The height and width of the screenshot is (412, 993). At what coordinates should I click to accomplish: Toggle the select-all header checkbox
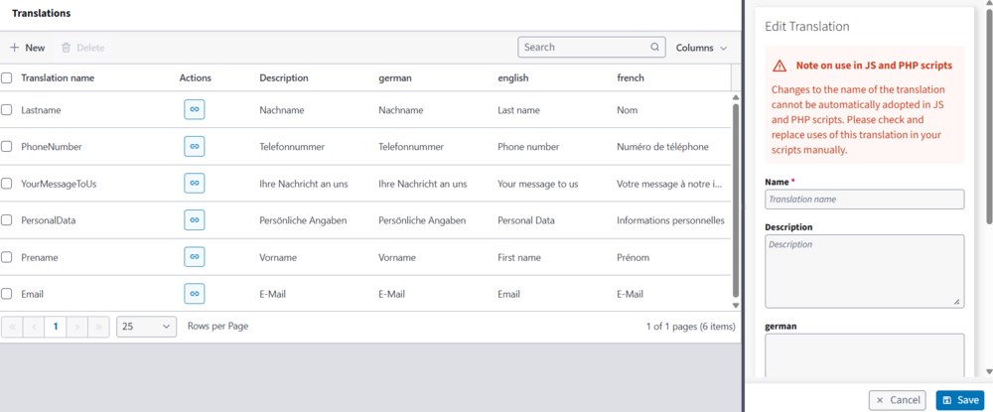7,77
